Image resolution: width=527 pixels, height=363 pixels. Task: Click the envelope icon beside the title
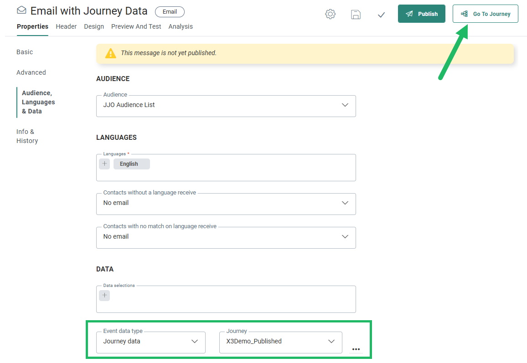pos(21,10)
